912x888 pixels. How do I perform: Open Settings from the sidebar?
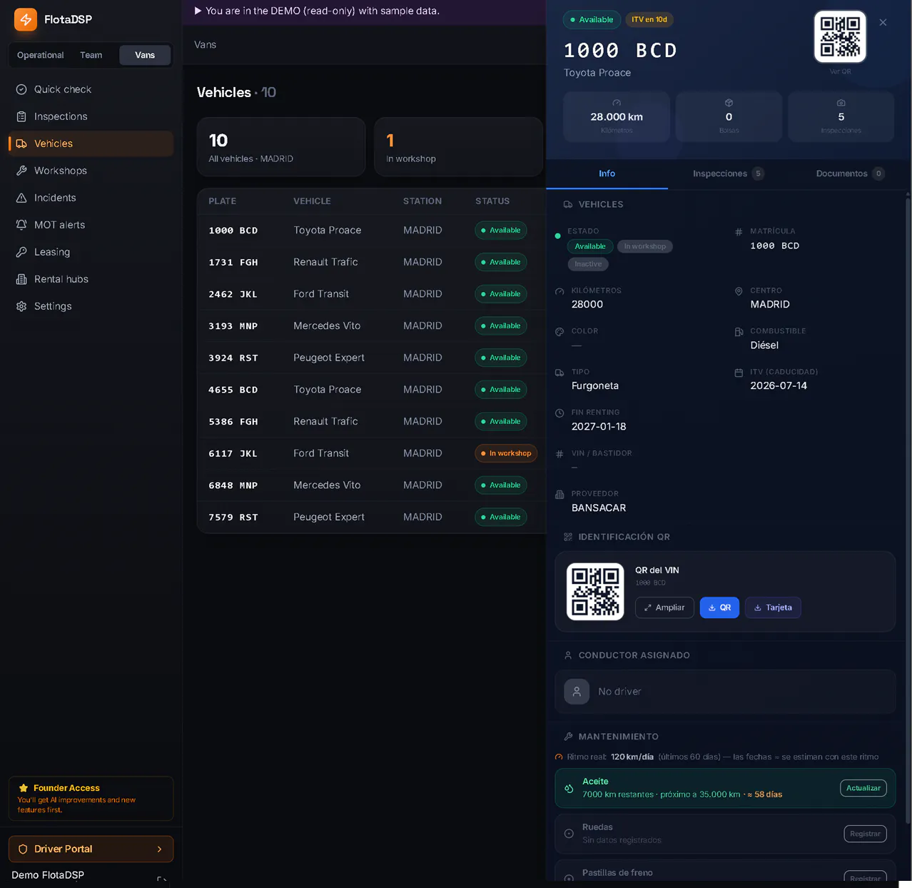click(91, 306)
